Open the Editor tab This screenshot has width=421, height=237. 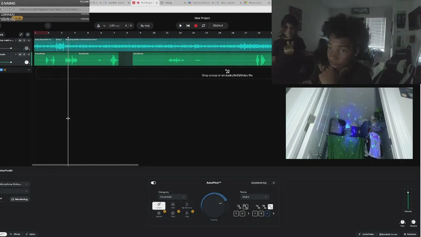point(30,234)
